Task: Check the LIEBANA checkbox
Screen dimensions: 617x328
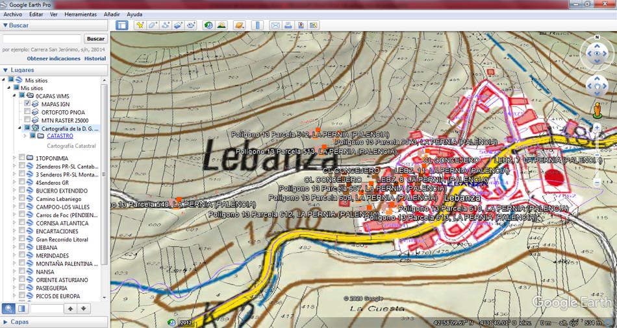Action: click(22, 247)
